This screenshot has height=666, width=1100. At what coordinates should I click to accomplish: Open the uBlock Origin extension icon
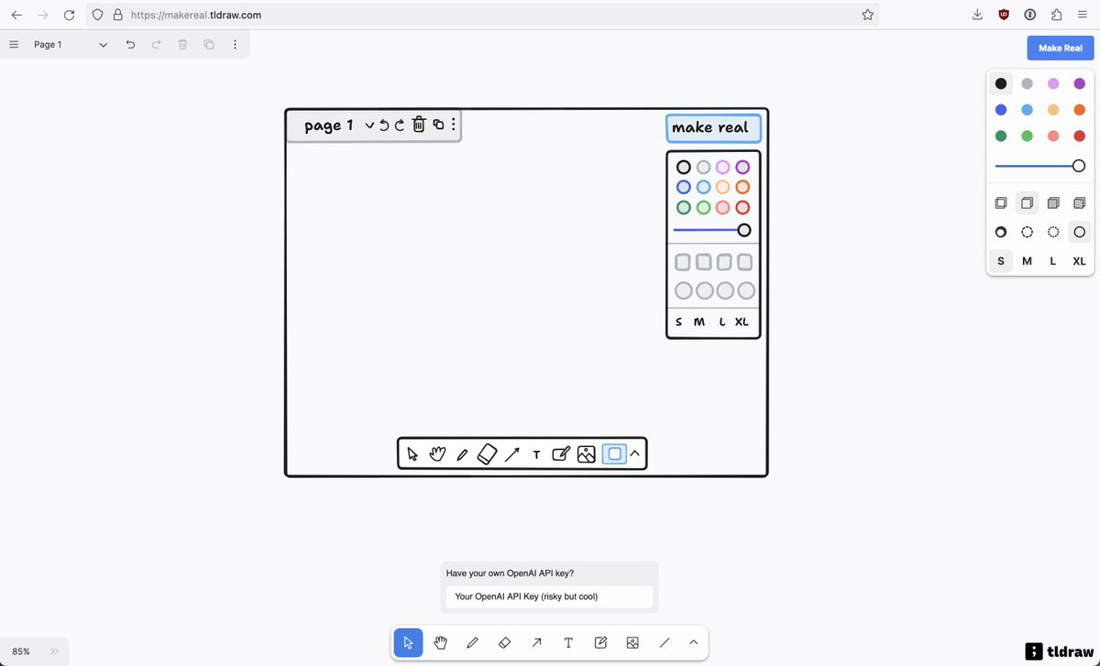[x=1004, y=15]
